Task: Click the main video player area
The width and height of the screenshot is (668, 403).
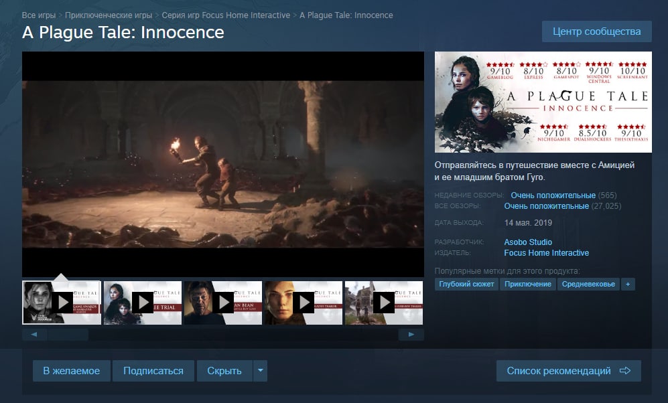Action: point(223,164)
